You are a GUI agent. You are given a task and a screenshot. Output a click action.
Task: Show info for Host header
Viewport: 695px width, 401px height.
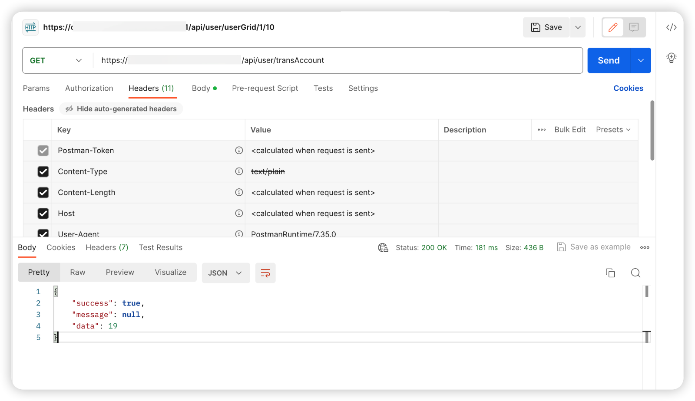239,213
